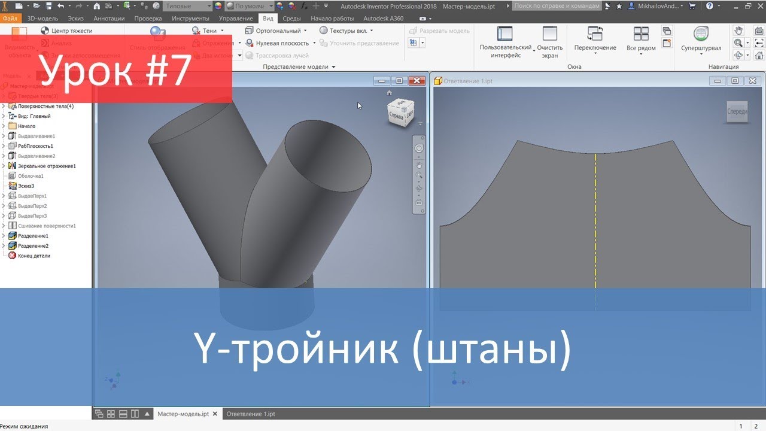
Task: Click the arrange windows grid icon in document tab bar
Action: point(111,414)
